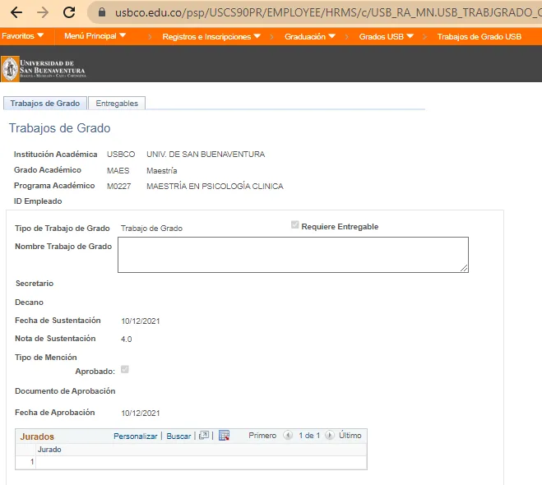The image size is (542, 485).
Task: Go to next row arrow in Jurados
Action: [329, 436]
